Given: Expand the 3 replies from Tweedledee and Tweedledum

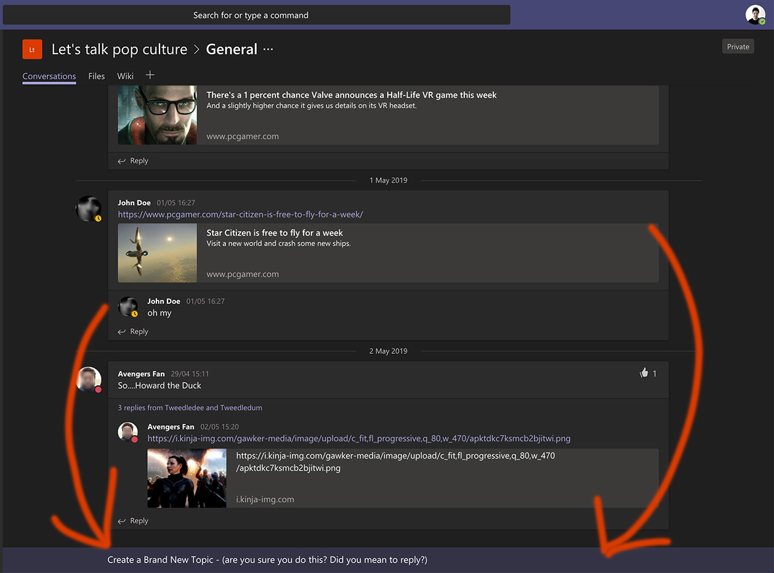Looking at the screenshot, I should click(x=189, y=407).
